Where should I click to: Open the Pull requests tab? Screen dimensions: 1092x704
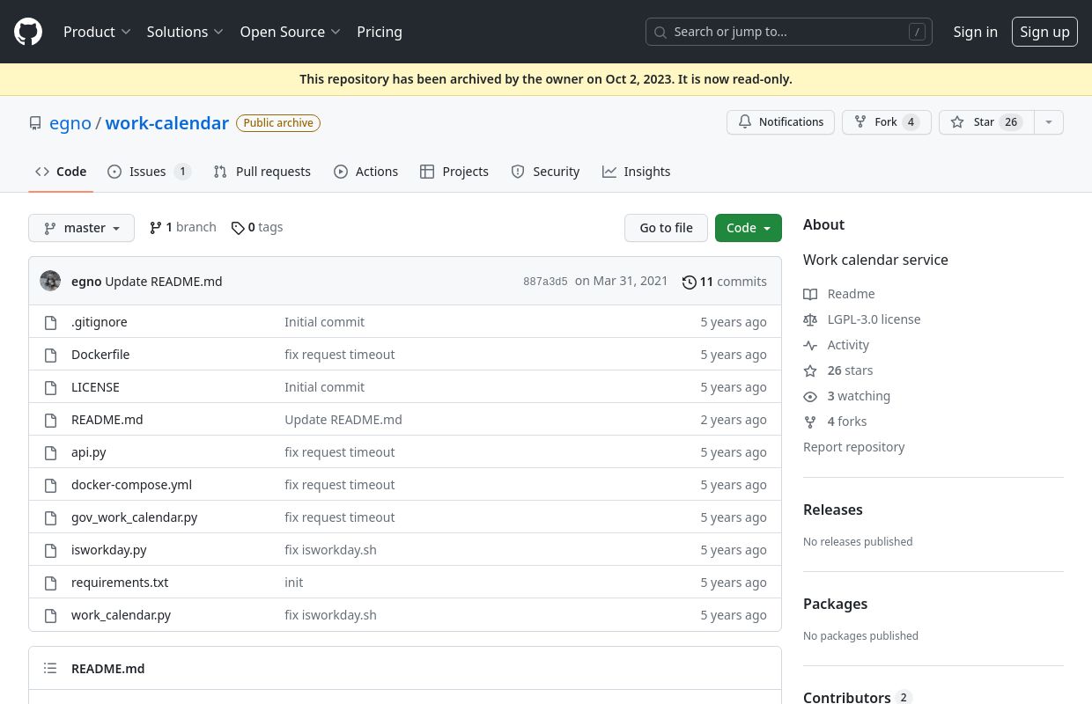pyautogui.click(x=262, y=172)
